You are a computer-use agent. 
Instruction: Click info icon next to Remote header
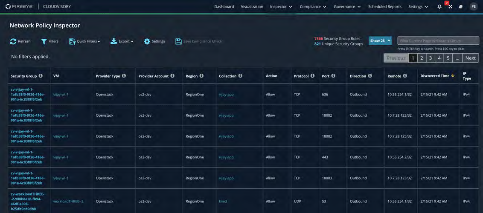pos(405,76)
